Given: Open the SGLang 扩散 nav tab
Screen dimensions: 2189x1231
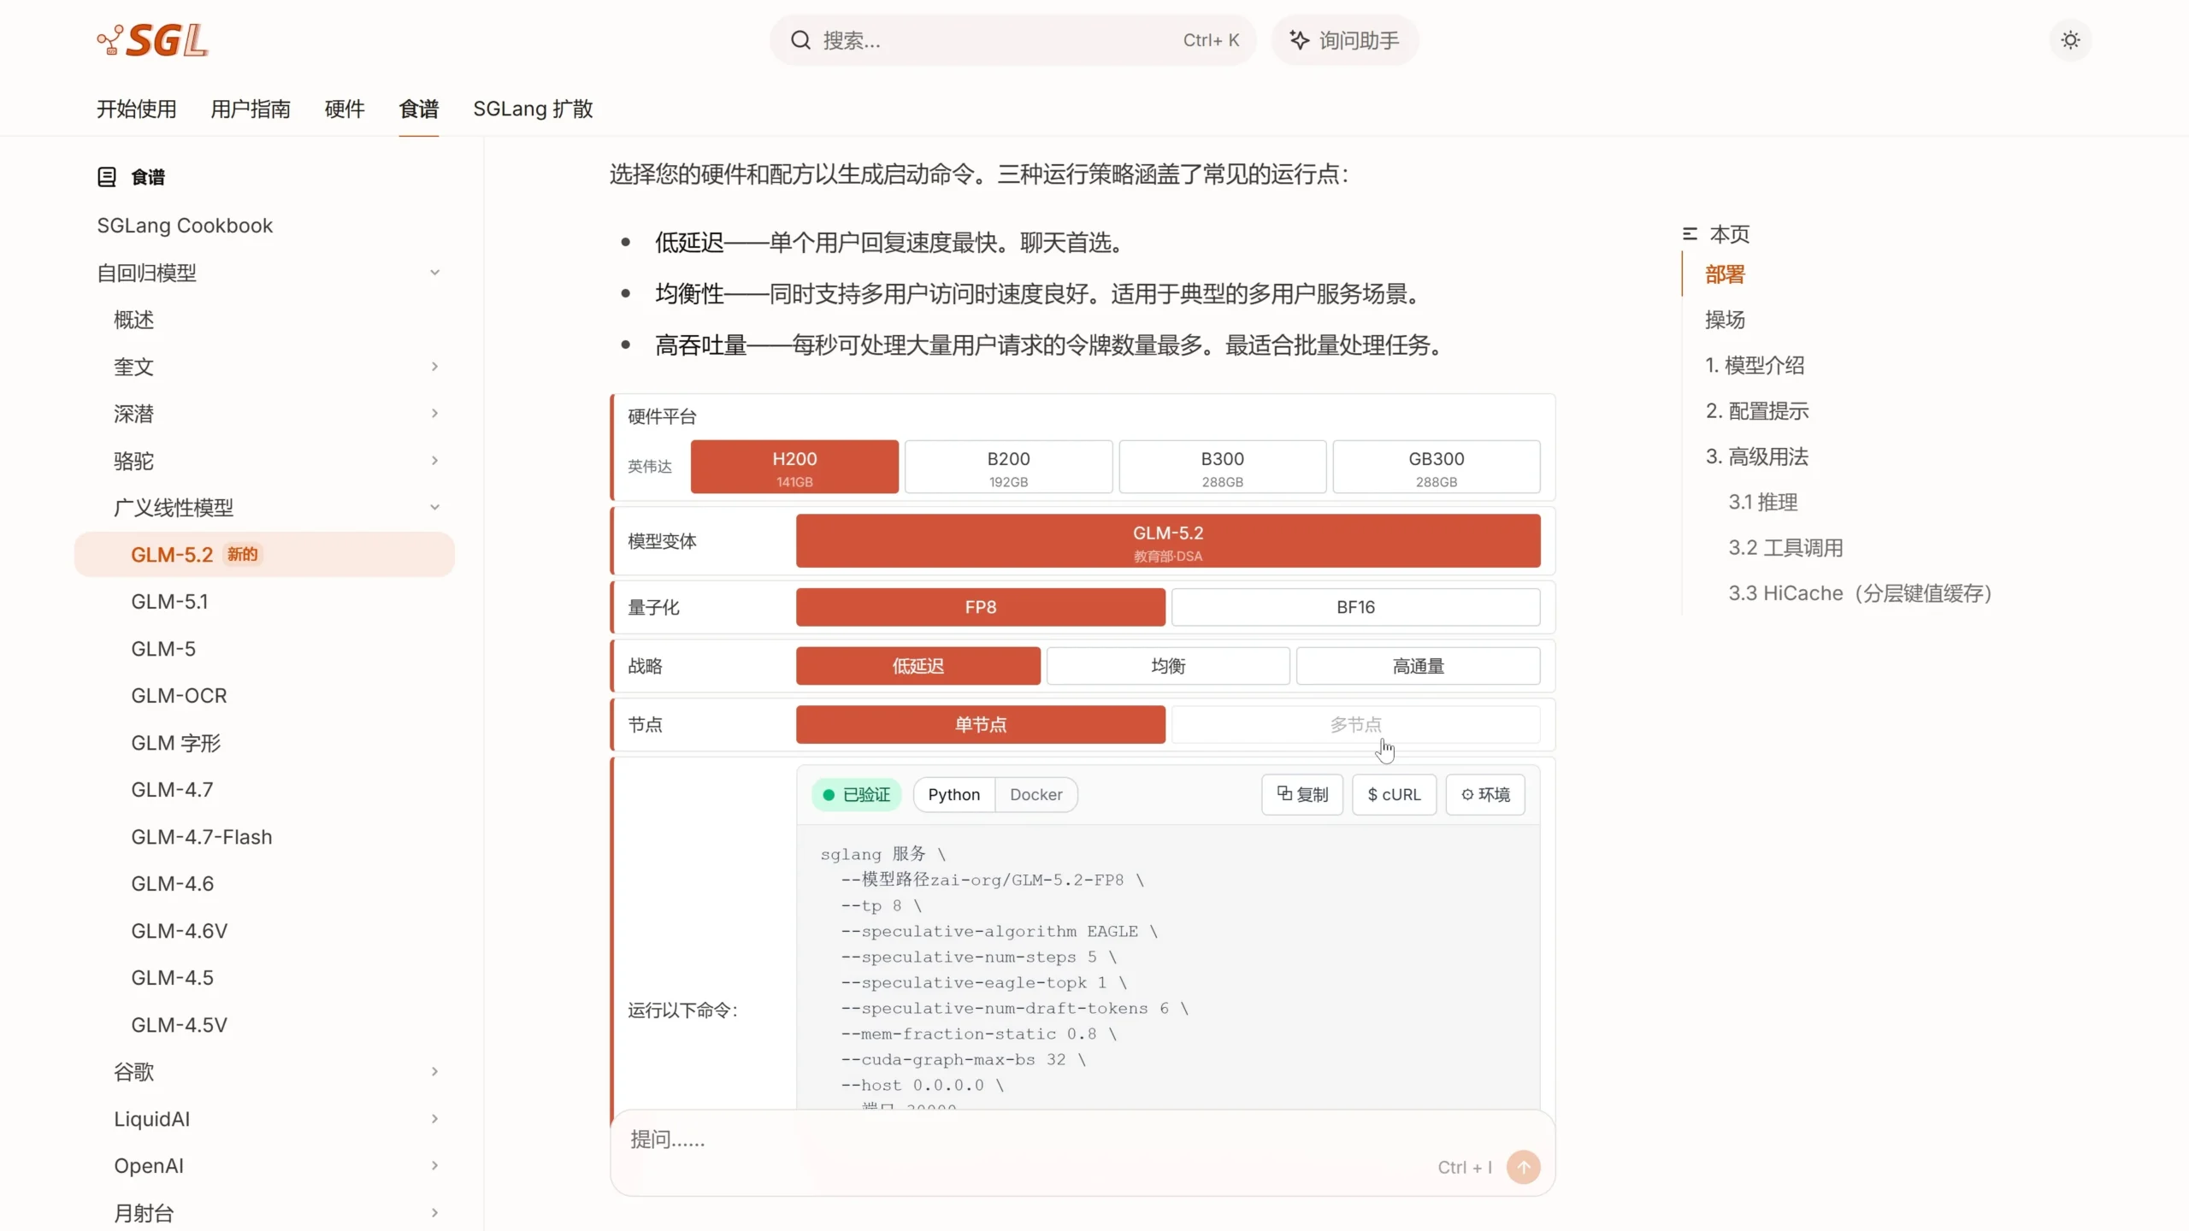Looking at the screenshot, I should pyautogui.click(x=533, y=109).
